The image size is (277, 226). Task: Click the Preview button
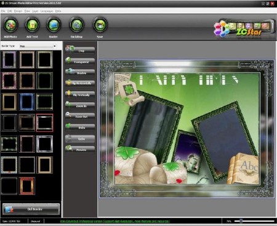(80, 149)
